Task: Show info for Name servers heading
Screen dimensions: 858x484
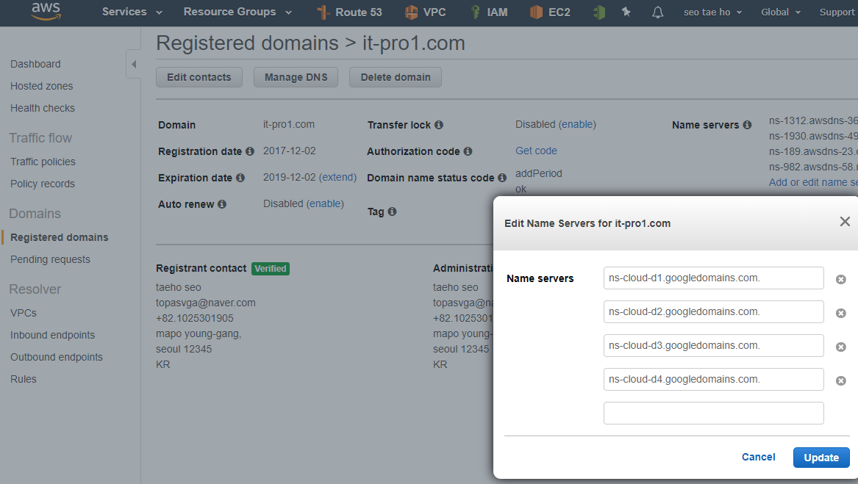Action: (747, 125)
